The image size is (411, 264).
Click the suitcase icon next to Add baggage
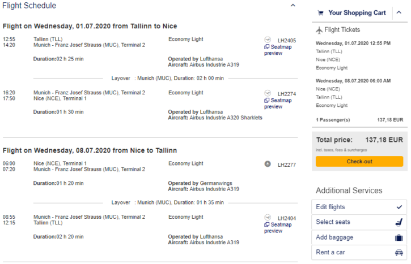pos(399,237)
